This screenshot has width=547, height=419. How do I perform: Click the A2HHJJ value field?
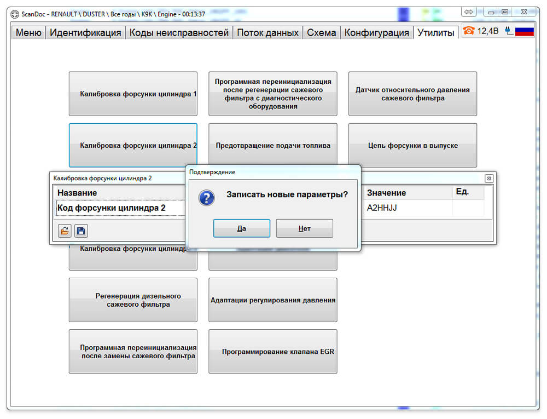tap(408, 208)
